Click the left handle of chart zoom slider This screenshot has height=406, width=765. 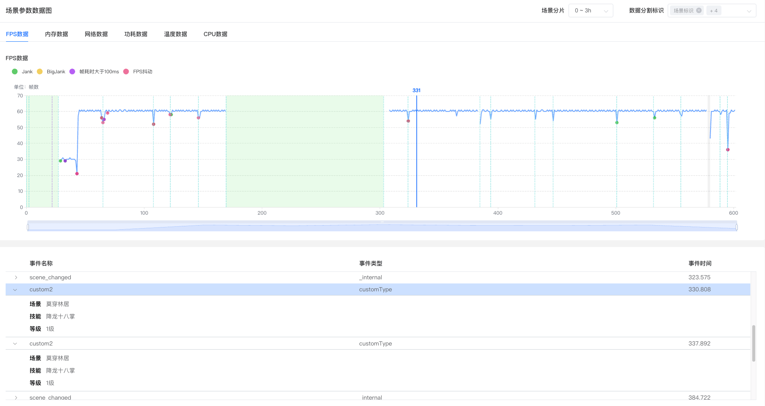28,227
